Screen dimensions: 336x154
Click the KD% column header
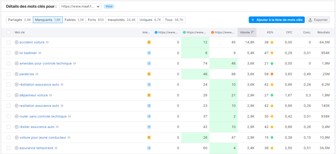pos(270,32)
